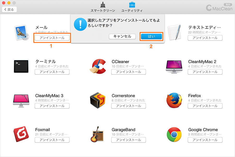Viewport: 235px width, 157px height.
Task: Minimize the window with yellow button
Action: coord(9,3)
